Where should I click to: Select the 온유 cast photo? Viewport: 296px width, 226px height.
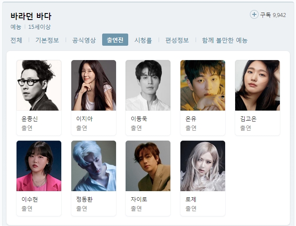pos(203,85)
